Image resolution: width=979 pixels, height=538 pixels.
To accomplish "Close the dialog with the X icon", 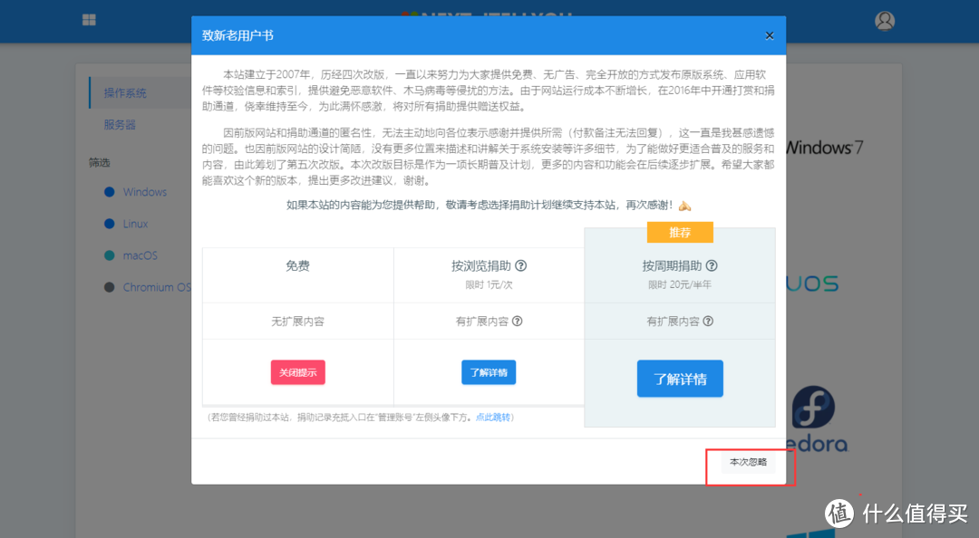I will click(770, 35).
